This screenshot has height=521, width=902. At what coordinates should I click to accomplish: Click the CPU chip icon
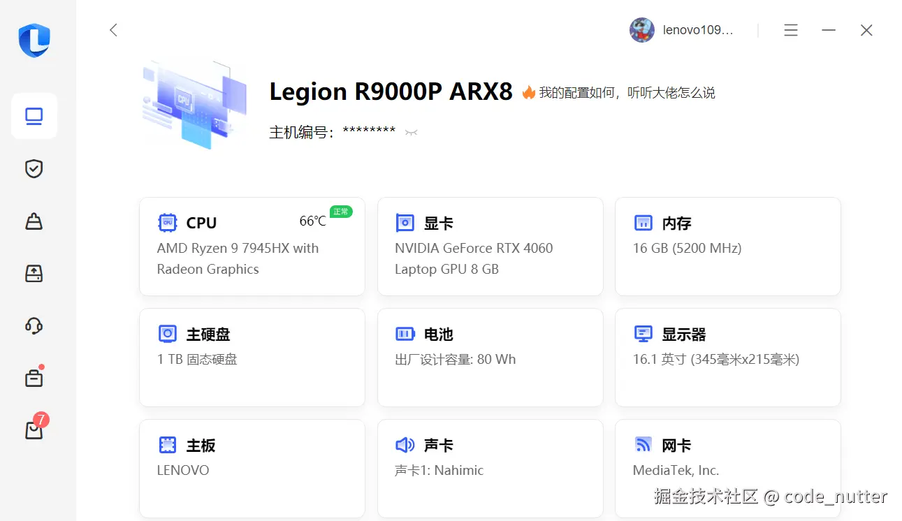(x=167, y=223)
